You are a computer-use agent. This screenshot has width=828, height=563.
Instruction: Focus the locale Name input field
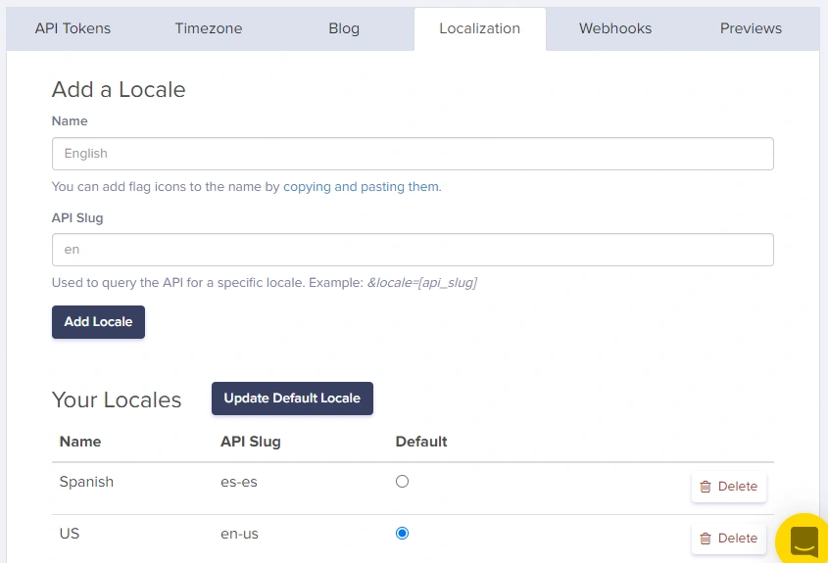413,154
